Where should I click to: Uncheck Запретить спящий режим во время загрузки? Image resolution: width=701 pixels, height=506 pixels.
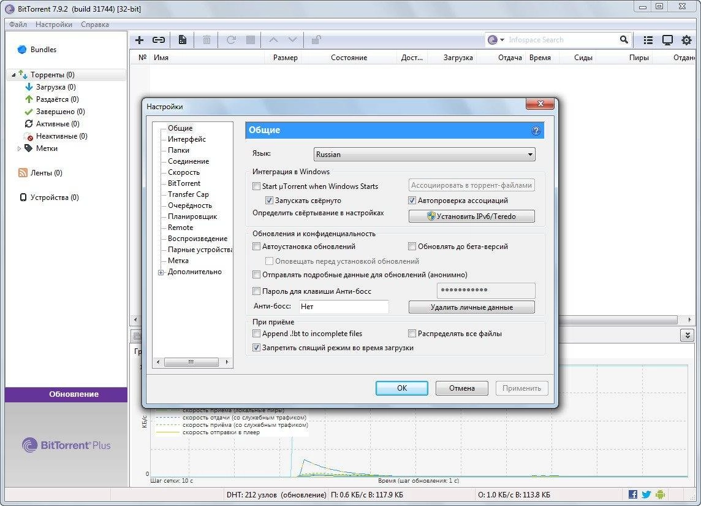pyautogui.click(x=256, y=348)
